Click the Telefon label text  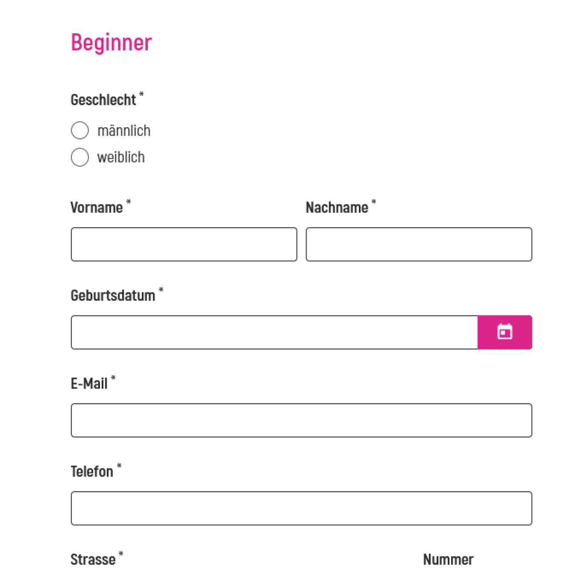[x=92, y=471]
